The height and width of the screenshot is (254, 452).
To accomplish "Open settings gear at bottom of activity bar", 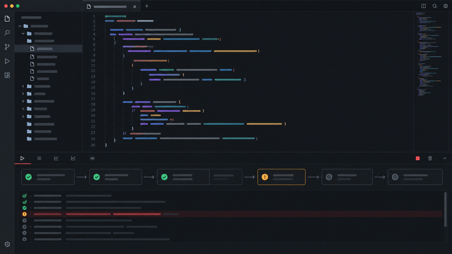I will [x=7, y=244].
